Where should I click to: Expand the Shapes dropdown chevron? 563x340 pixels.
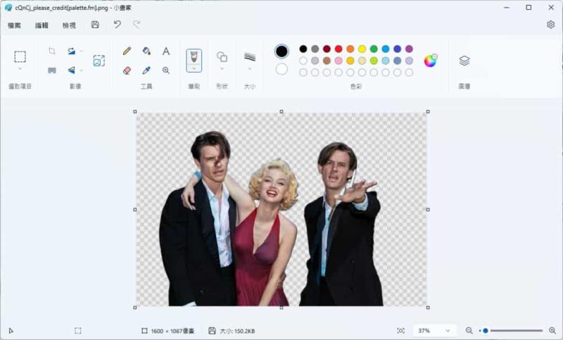(x=222, y=68)
